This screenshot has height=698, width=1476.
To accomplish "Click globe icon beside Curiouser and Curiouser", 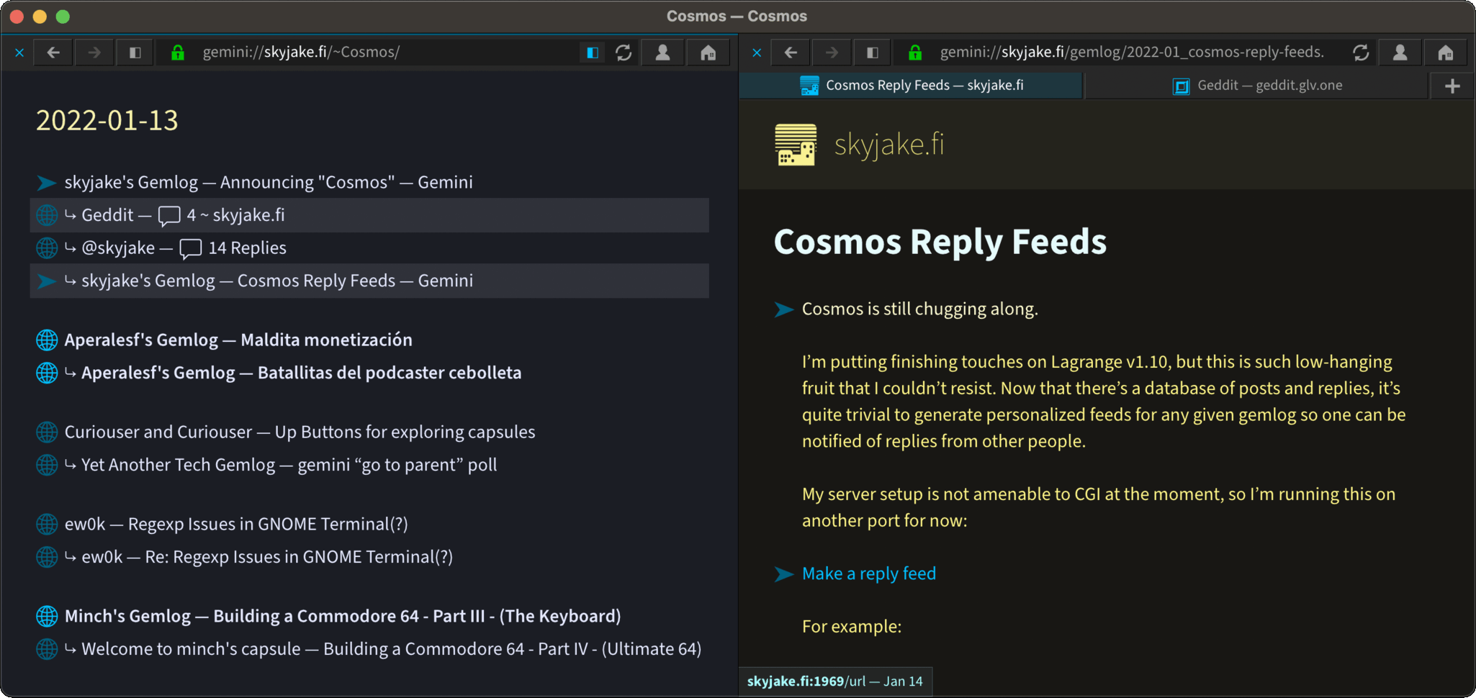I will click(x=47, y=432).
